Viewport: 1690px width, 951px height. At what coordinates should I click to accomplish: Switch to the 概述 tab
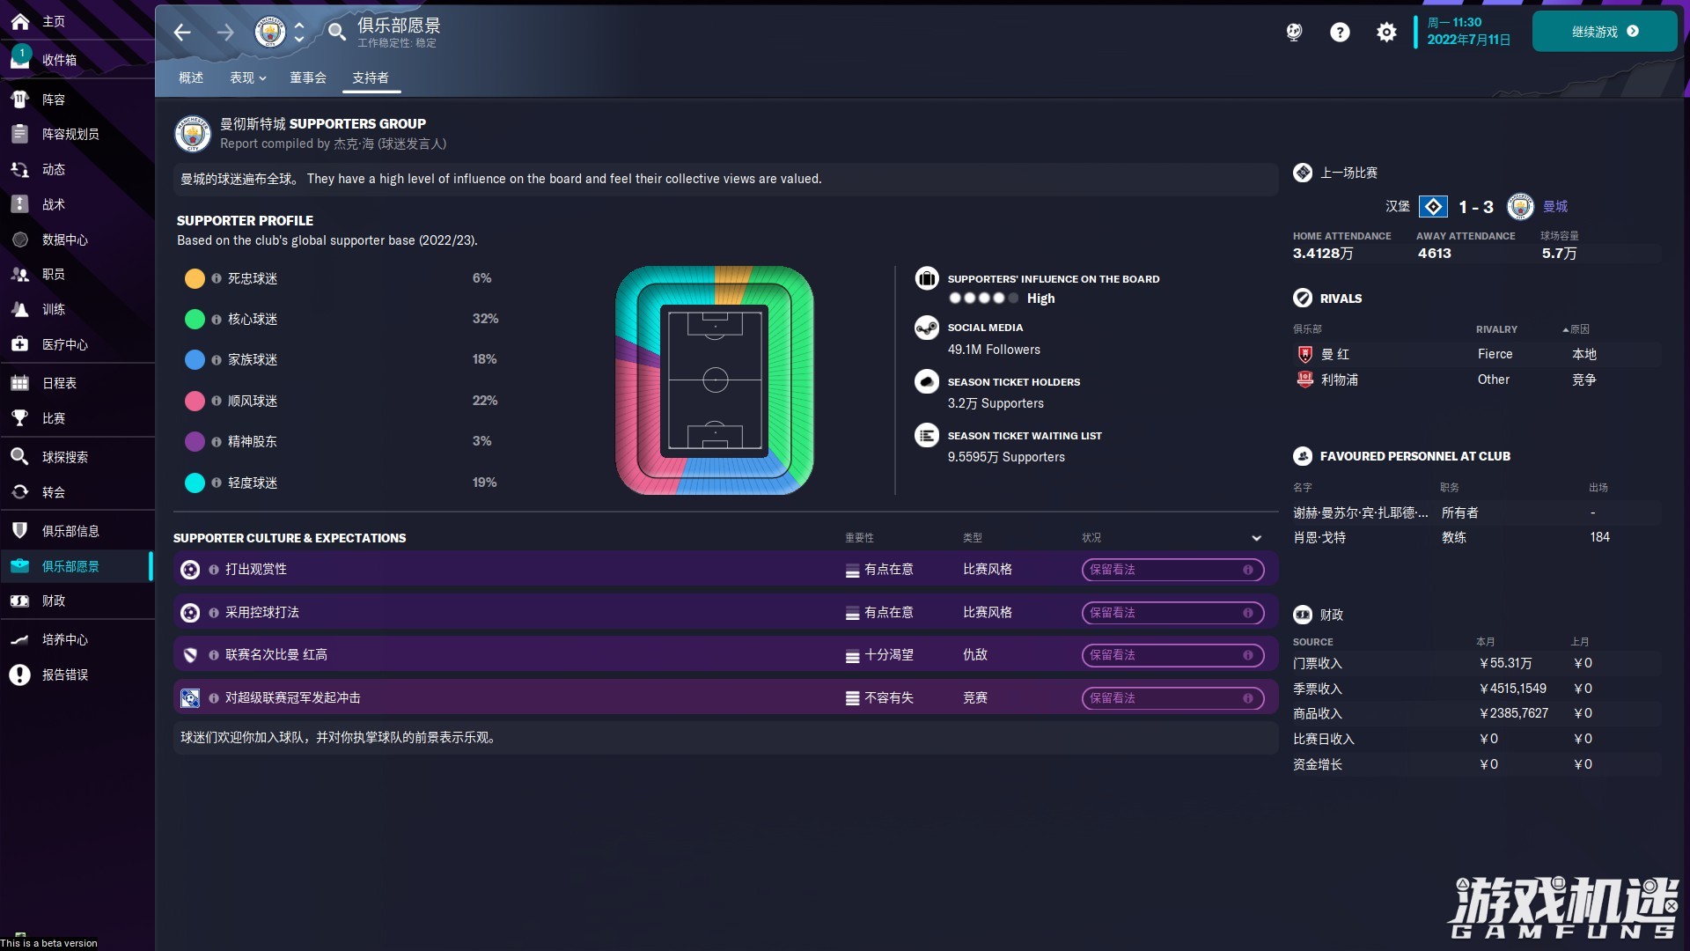(x=190, y=77)
